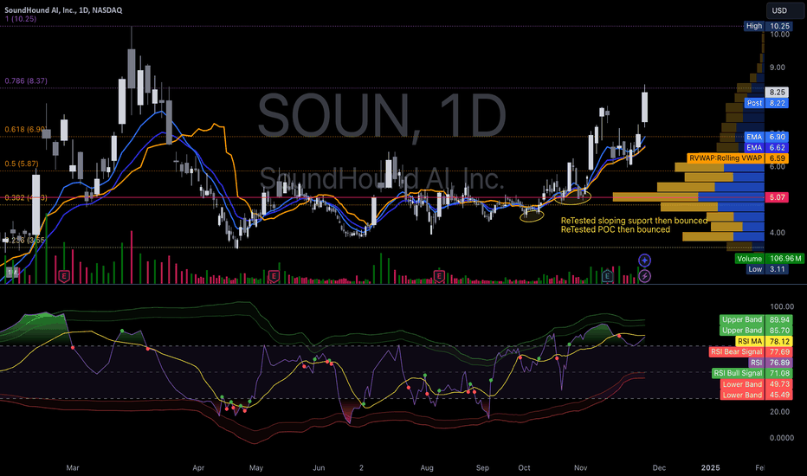Click the SoundHound AI, Inc., 1D, NASDAQ title
Image resolution: width=807 pixels, height=476 pixels.
click(63, 10)
